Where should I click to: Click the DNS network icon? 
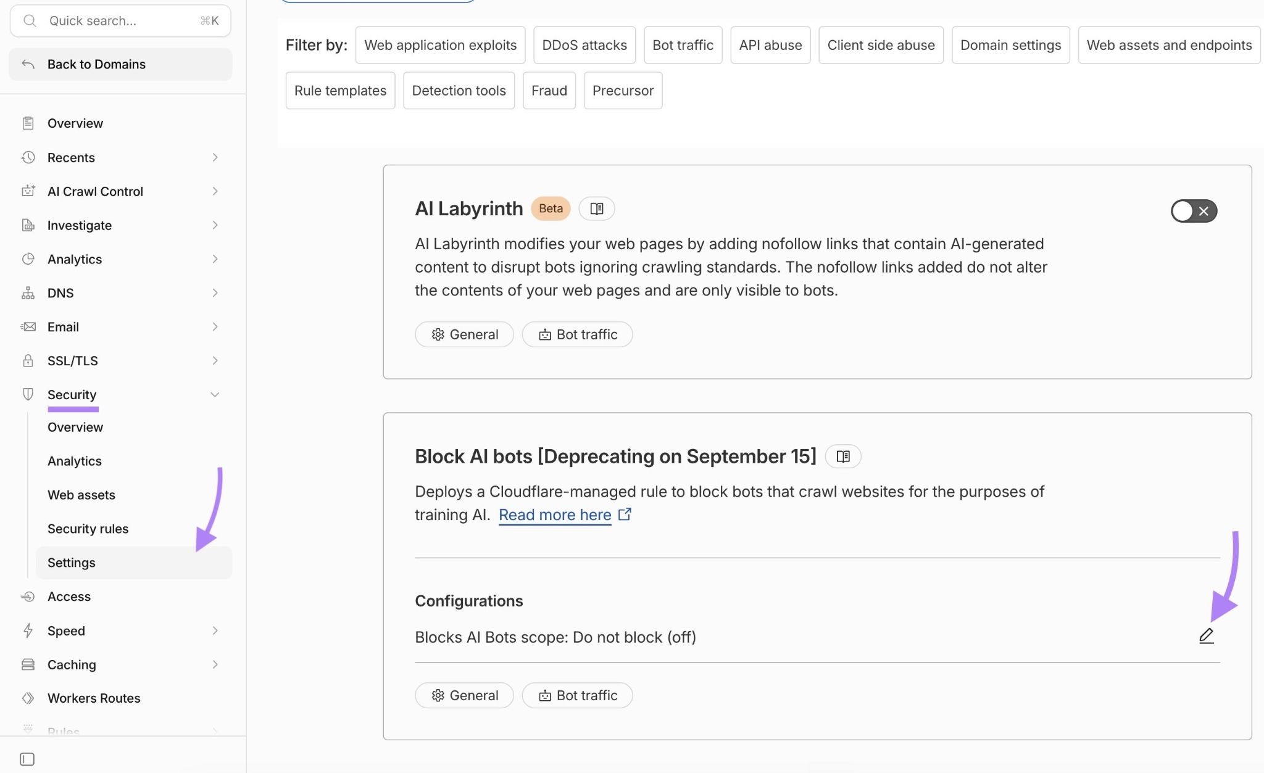point(28,293)
